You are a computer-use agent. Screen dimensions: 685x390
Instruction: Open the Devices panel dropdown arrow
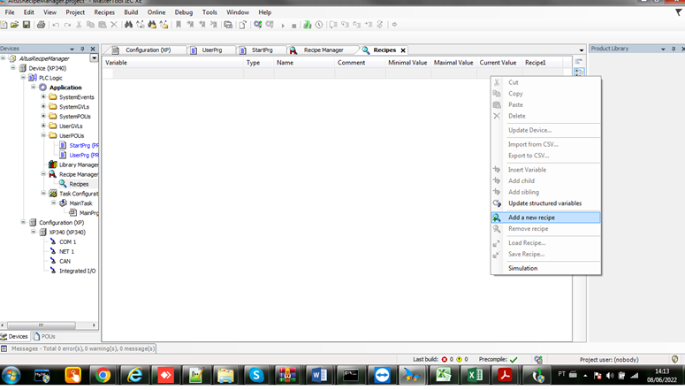(x=95, y=58)
